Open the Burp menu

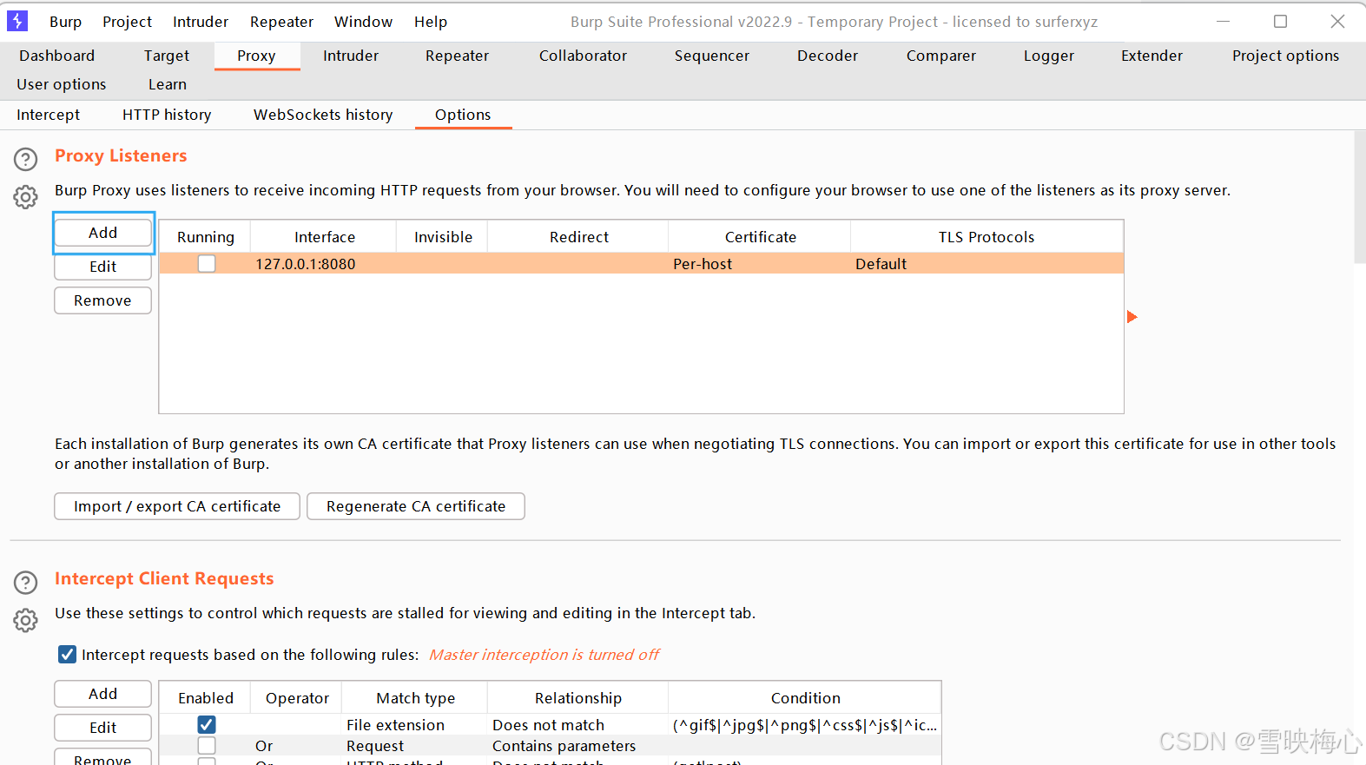pos(65,22)
